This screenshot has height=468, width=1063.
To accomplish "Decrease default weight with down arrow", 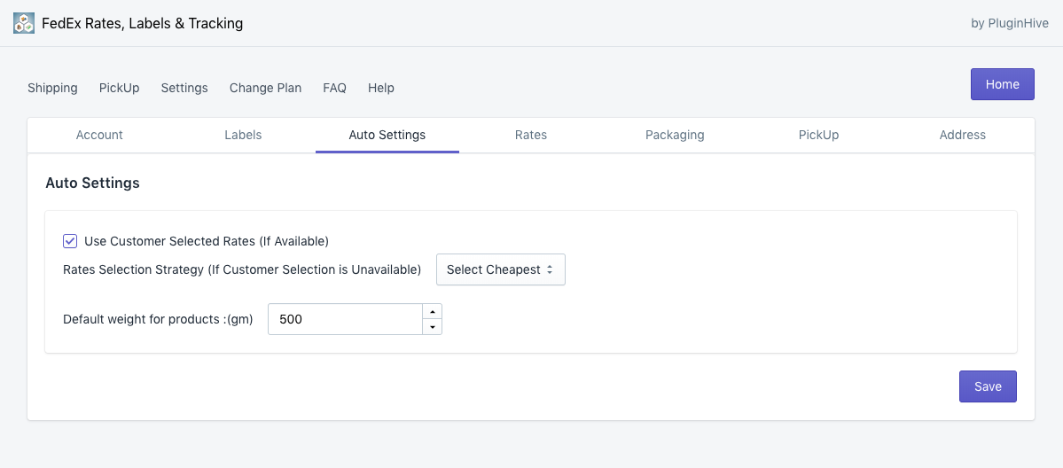I will pyautogui.click(x=432, y=327).
